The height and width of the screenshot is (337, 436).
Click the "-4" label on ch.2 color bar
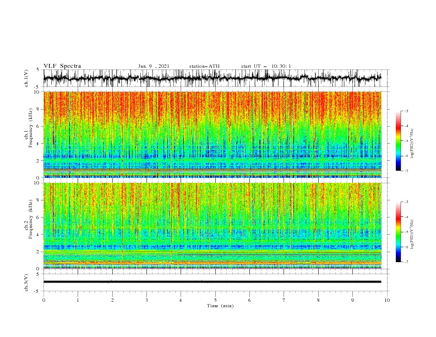406,217
